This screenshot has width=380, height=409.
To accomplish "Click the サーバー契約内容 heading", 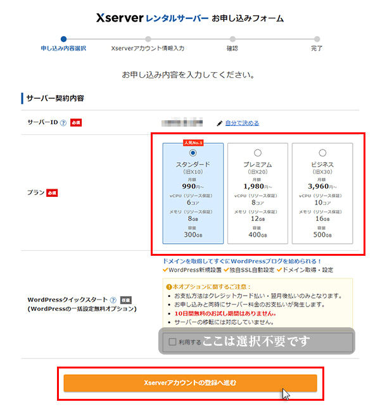I will click(x=55, y=98).
